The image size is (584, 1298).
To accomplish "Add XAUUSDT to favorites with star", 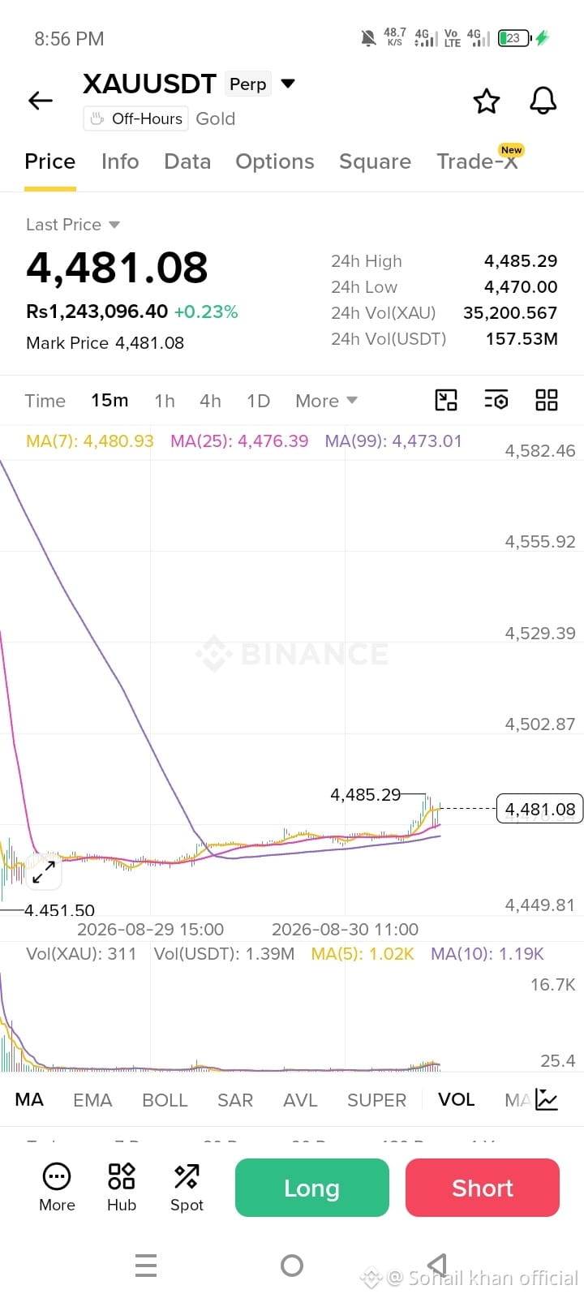I will click(487, 101).
